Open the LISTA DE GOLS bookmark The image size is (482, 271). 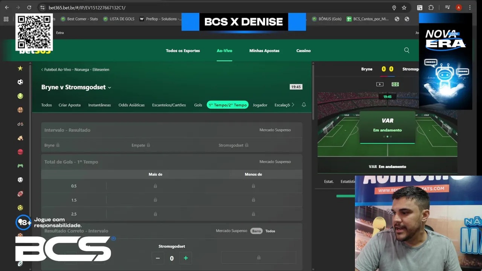119,19
